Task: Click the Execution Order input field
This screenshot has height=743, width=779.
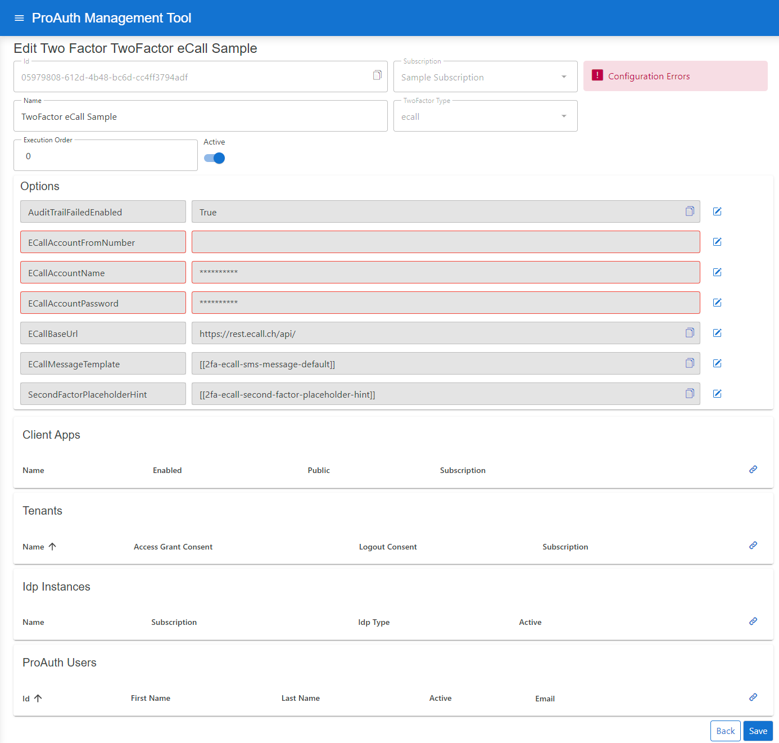Action: pos(106,156)
